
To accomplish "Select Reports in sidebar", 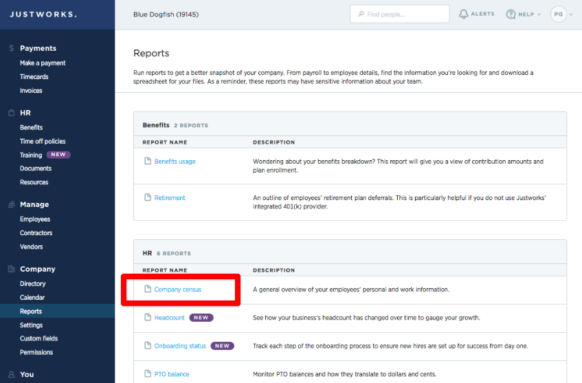I will pyautogui.click(x=31, y=311).
